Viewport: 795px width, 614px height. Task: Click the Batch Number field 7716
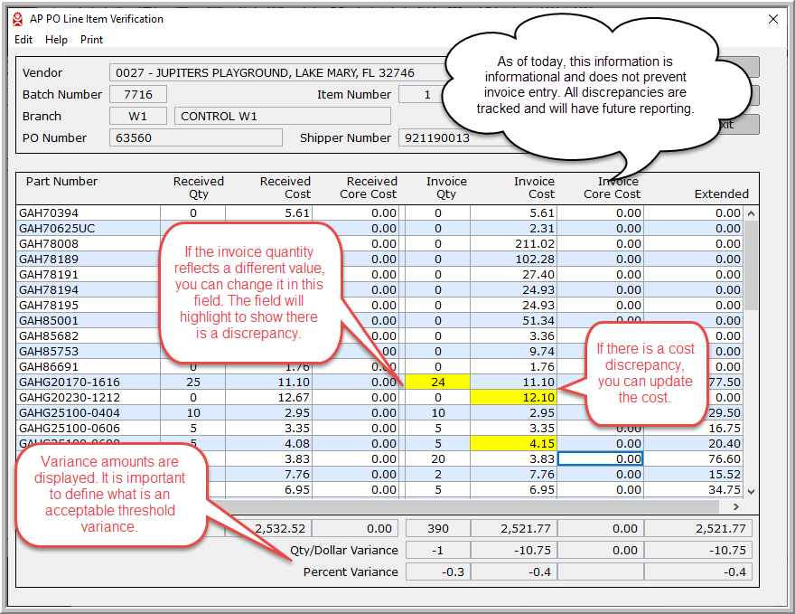137,95
